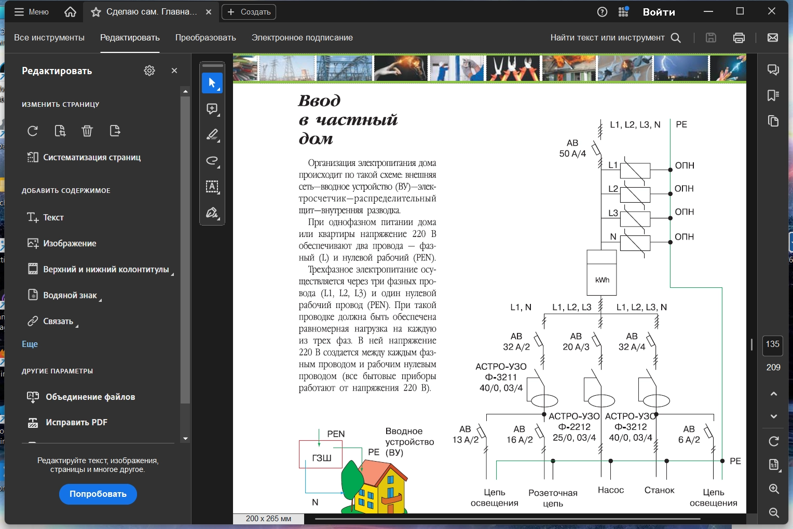Open Объединение файлов

pyautogui.click(x=81, y=397)
